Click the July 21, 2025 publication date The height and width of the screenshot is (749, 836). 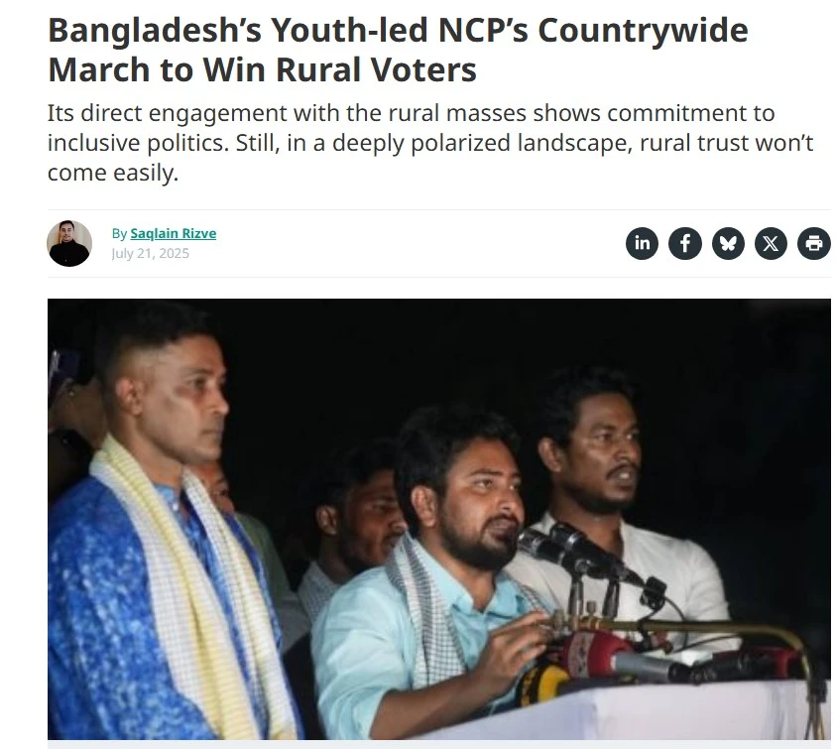[x=151, y=253]
